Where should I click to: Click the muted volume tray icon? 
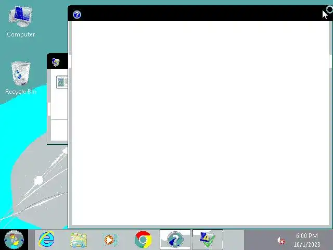click(x=280, y=241)
